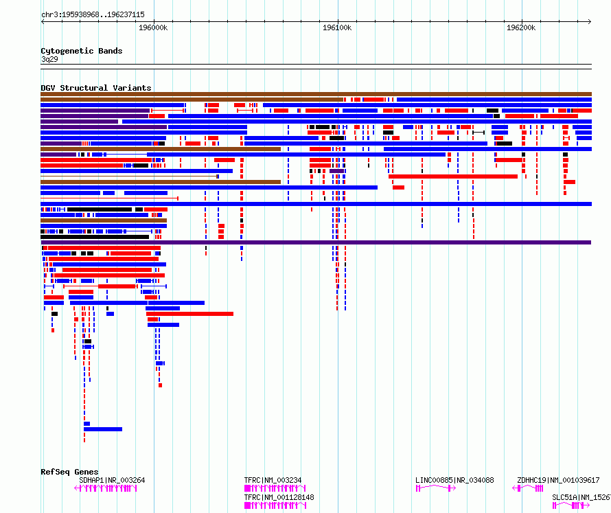The width and height of the screenshot is (611, 513).
Task: Click the 196200k ruler label
Action: pos(521,27)
